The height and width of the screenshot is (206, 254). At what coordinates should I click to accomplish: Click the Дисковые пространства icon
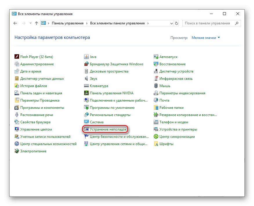(86, 71)
